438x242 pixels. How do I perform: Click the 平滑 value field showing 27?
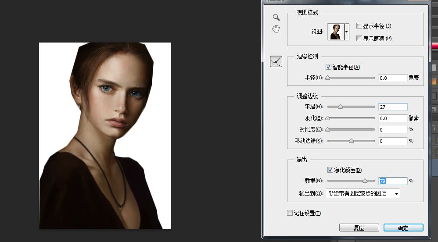pos(393,107)
